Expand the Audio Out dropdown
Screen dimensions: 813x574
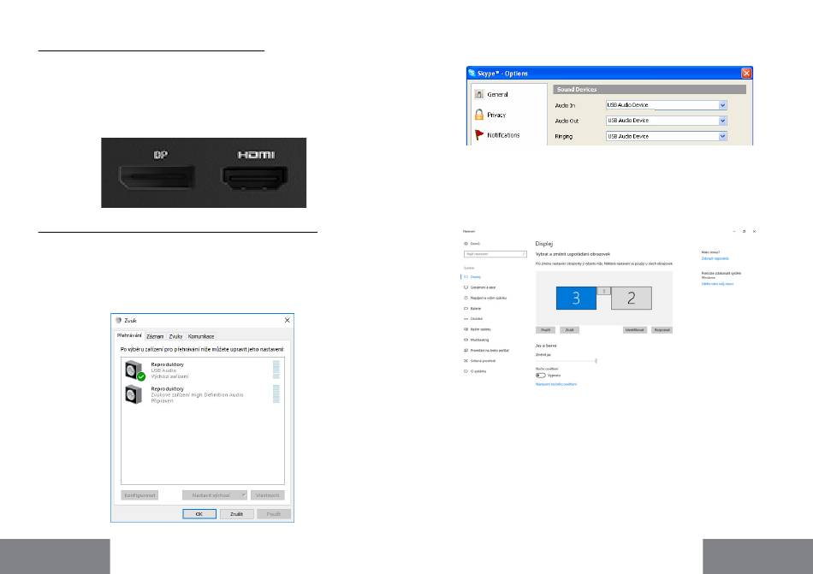(x=722, y=121)
